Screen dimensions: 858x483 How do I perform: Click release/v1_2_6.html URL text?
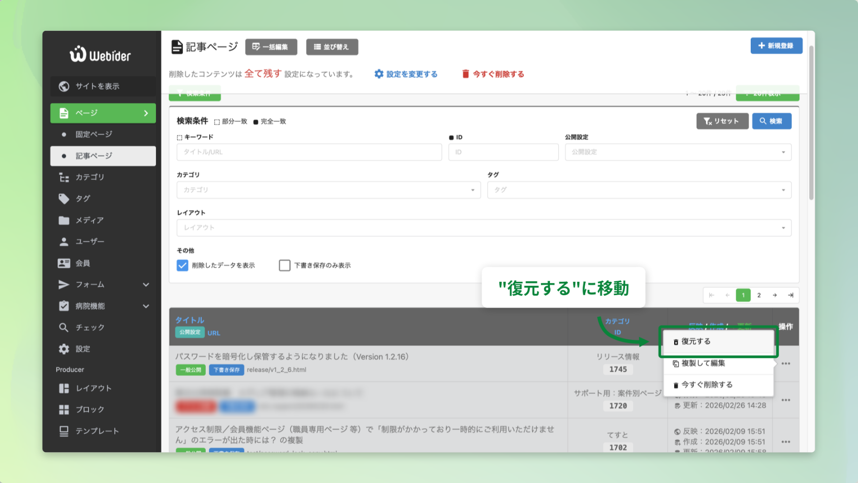click(x=276, y=370)
